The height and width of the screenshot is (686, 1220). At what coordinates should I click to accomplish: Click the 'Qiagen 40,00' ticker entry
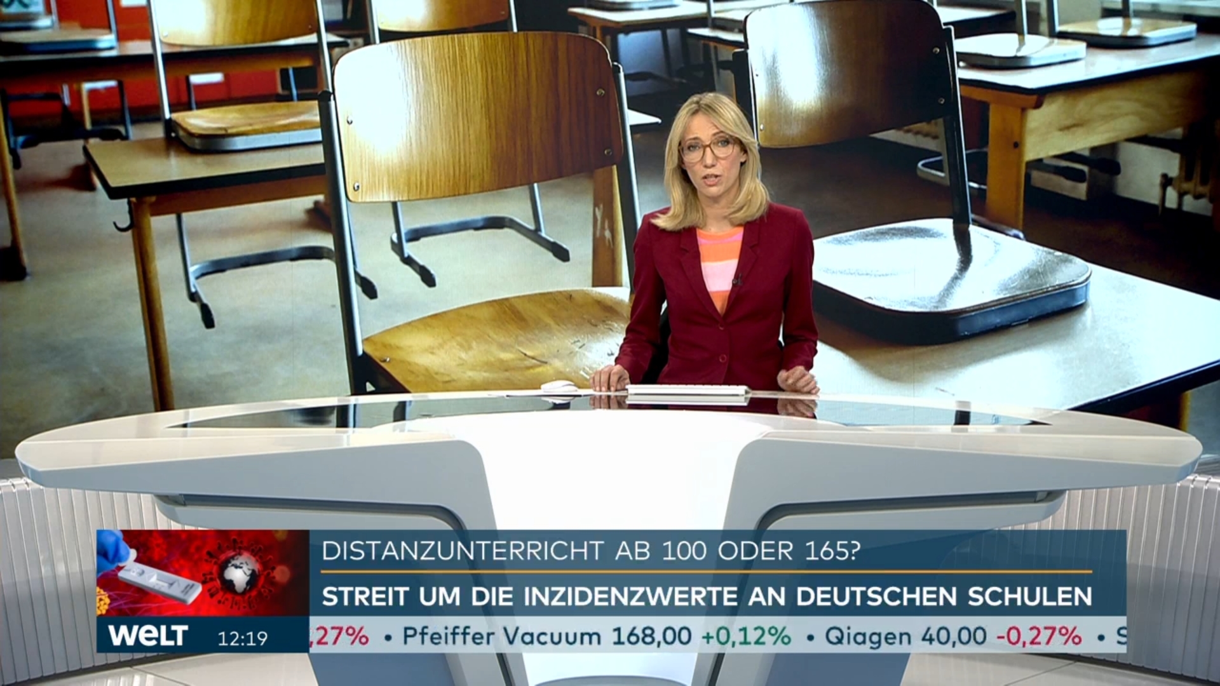point(905,636)
